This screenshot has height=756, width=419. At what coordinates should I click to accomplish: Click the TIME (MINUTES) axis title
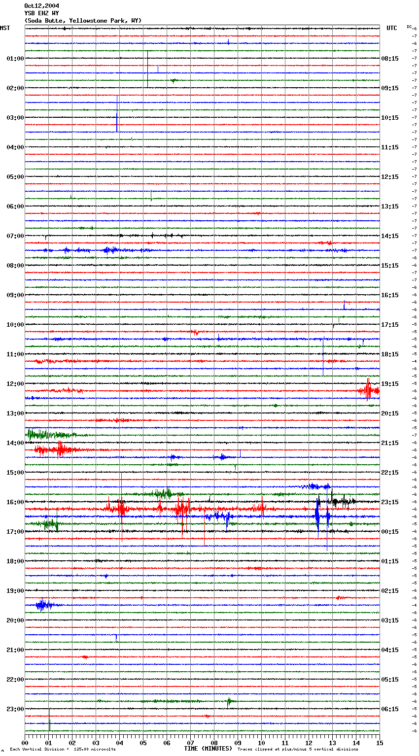(x=208, y=749)
